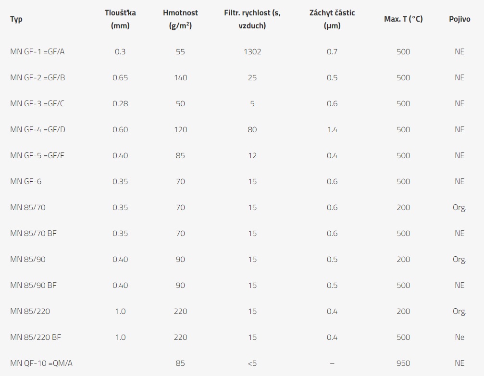Click the 950 max temperature value
The width and height of the screenshot is (484, 376).
[x=403, y=363]
